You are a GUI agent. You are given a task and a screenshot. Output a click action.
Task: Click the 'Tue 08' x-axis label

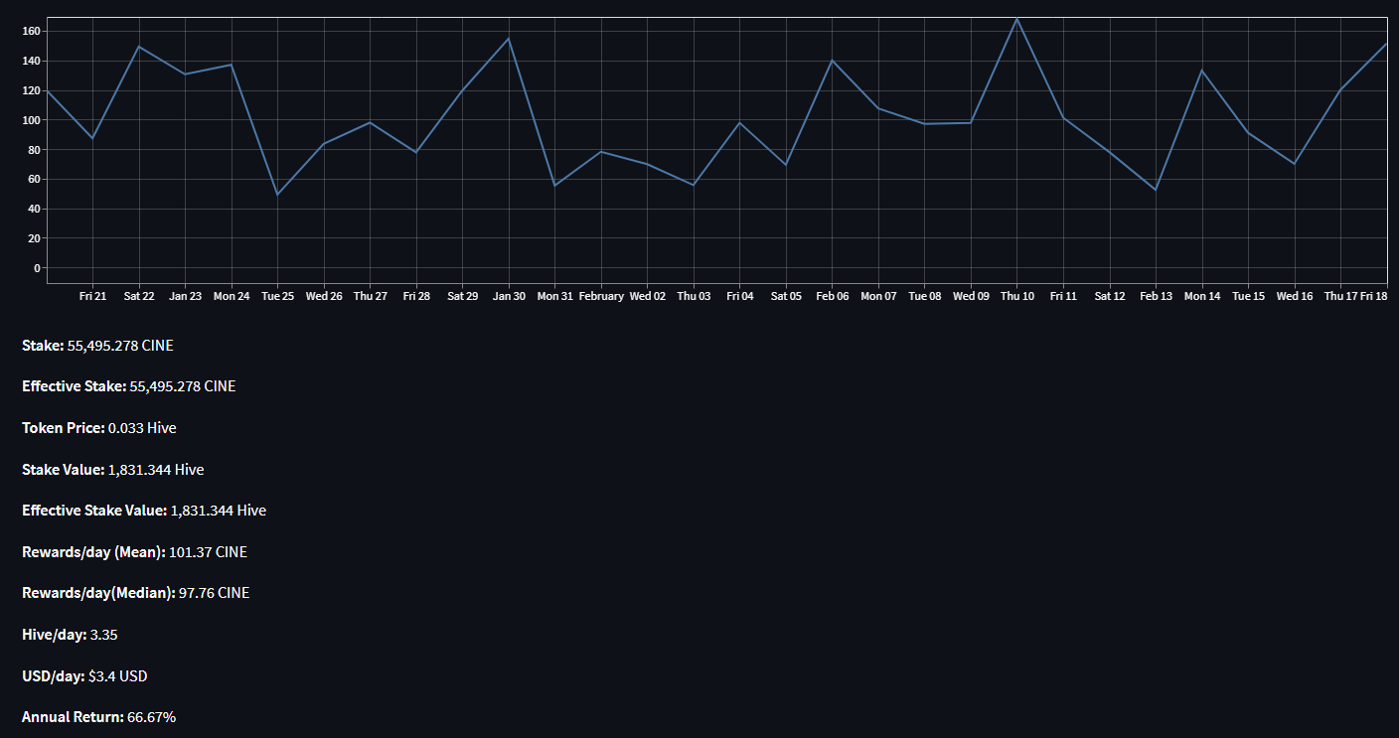point(924,296)
